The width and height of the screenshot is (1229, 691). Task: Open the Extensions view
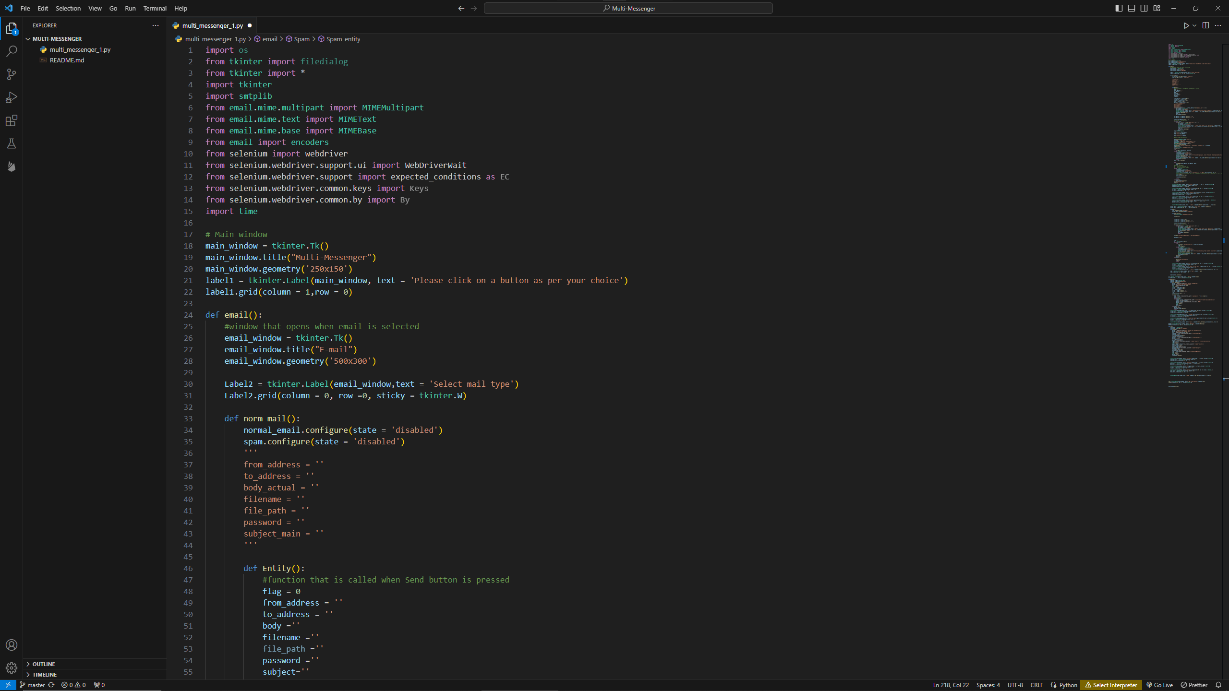12,120
